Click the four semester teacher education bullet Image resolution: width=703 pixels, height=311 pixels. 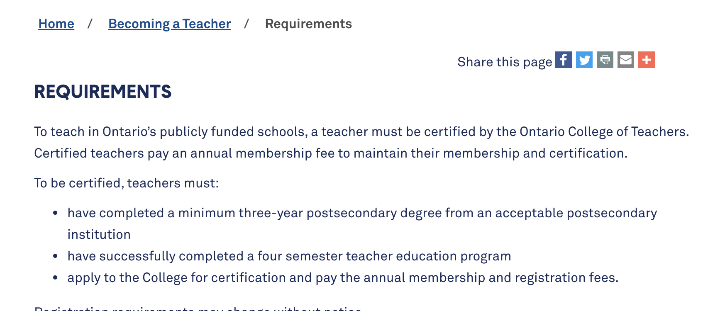tap(289, 256)
